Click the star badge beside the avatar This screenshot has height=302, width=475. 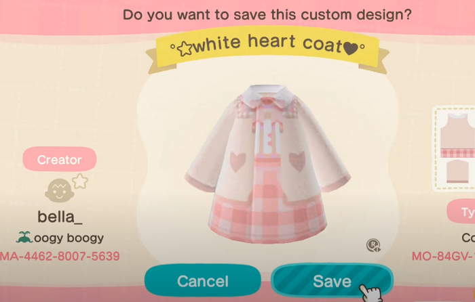tap(80, 181)
